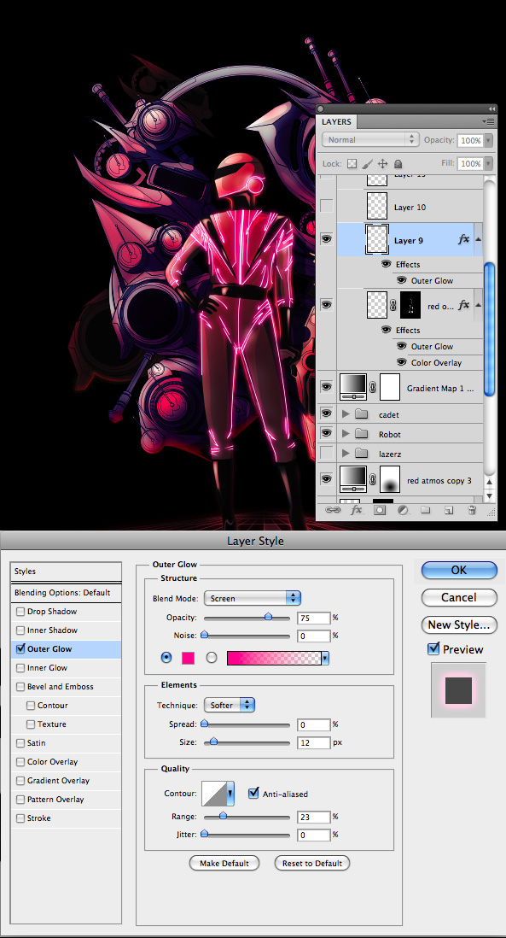Enable the Bevel and Emboss checkbox
This screenshot has width=506, height=938.
click(x=21, y=686)
